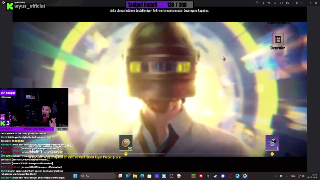Launch Microsoft Edge from the taskbar
Image resolution: width=320 pixels, height=180 pixels.
pos(142,176)
